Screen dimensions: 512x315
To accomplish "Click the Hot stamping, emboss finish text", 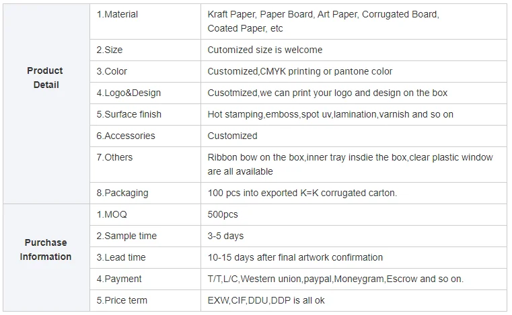I will [x=330, y=114].
